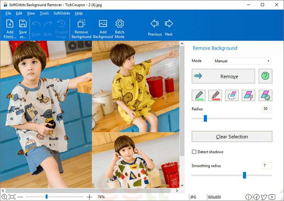Select the green foreground marker tool
This screenshot has height=201, width=284.
tap(198, 95)
